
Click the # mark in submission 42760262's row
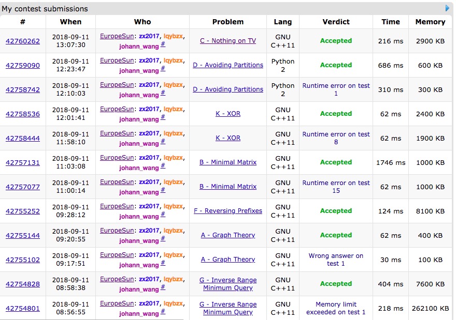(163, 45)
